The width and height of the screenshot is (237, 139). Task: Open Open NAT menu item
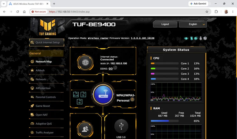[47, 115]
